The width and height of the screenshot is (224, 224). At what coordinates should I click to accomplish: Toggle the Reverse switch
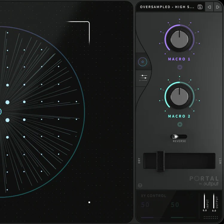179,137
